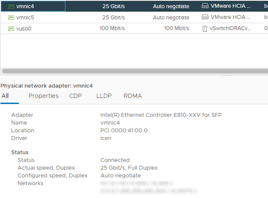Image resolution: width=268 pixels, height=198 pixels.
Task: Open the LLDP tab
Action: tap(104, 96)
